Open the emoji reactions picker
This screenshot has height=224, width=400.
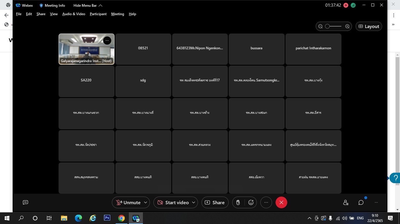click(251, 202)
